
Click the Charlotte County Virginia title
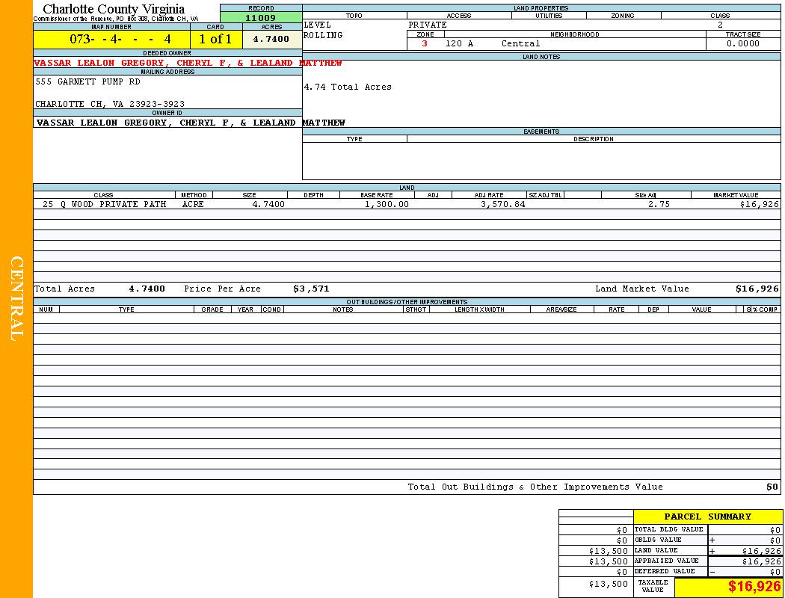pyautogui.click(x=114, y=9)
